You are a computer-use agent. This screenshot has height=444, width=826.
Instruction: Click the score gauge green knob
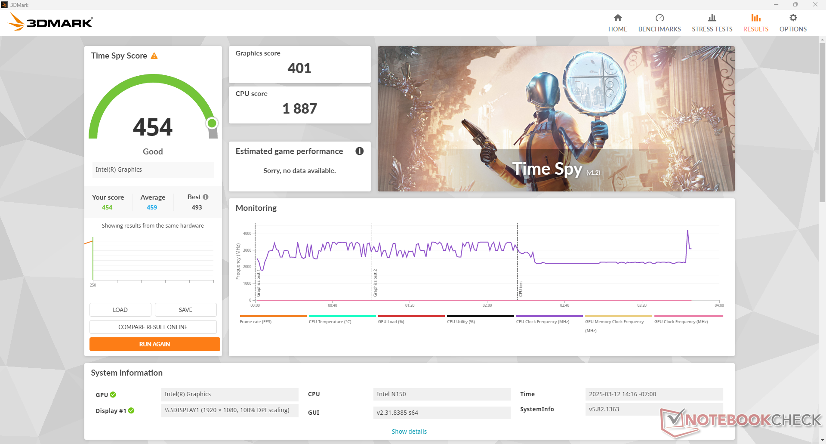click(x=212, y=123)
